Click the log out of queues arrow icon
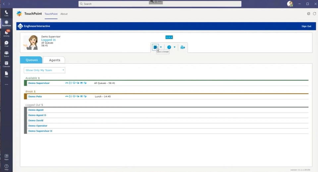 coord(183,47)
